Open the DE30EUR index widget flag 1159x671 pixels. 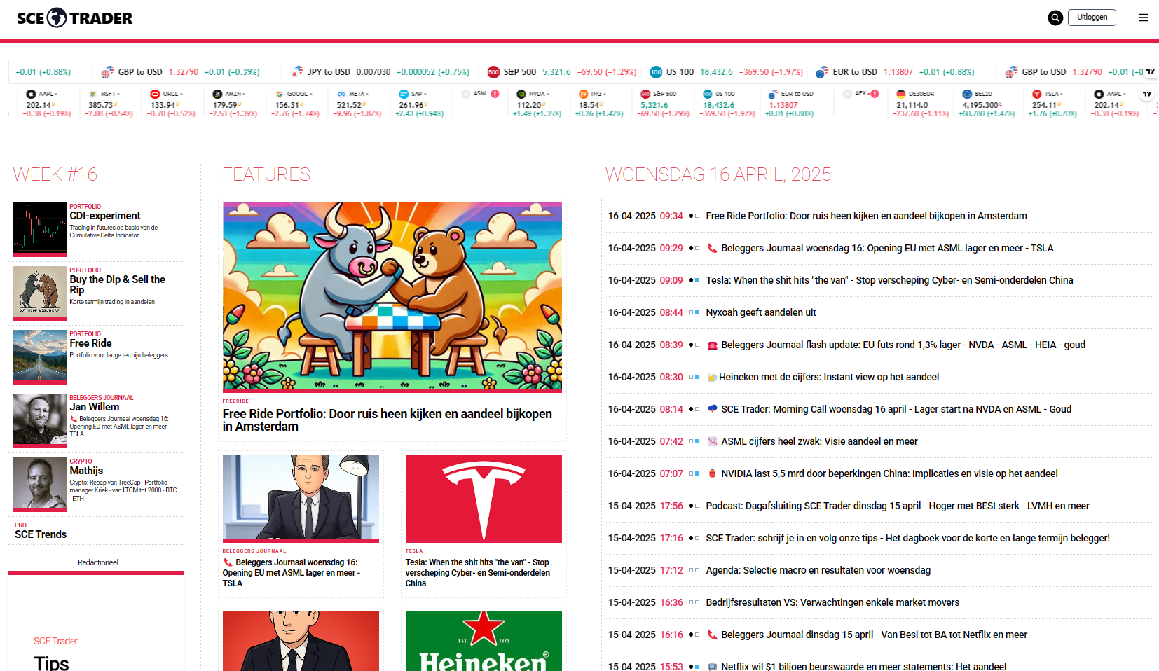click(901, 94)
